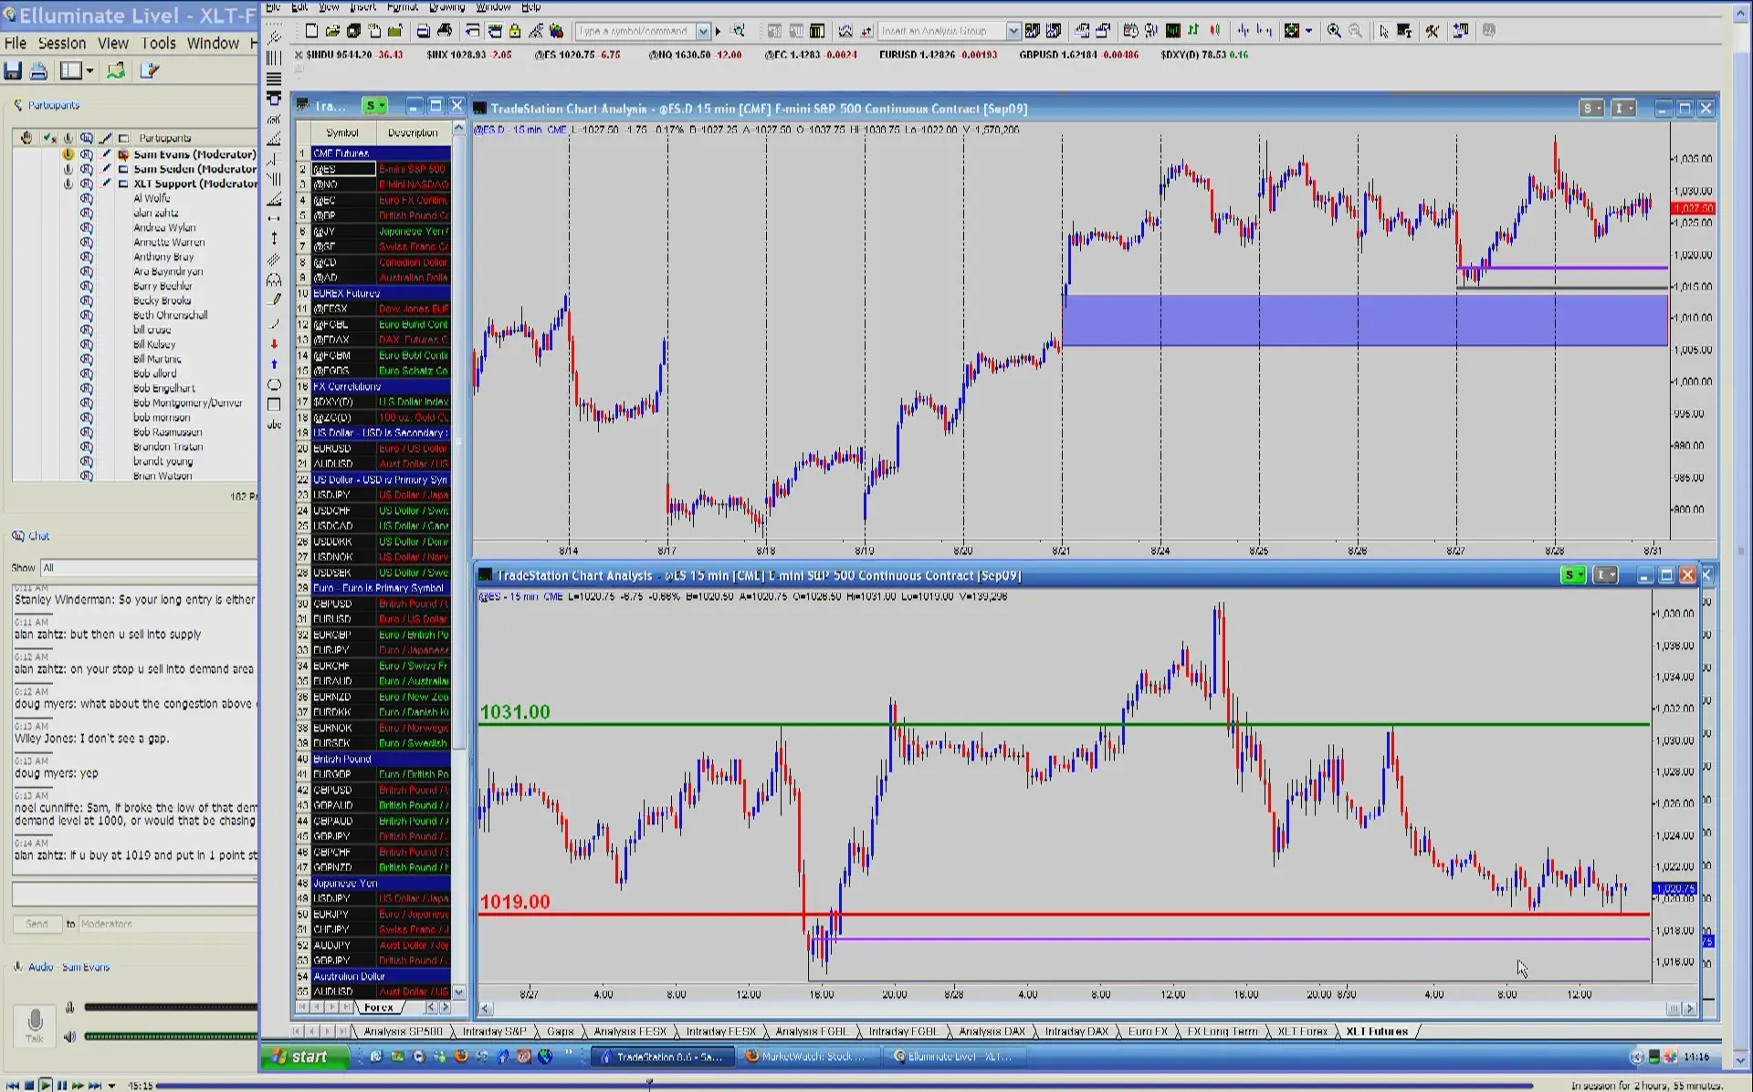Open TradeStation Format menu
Screen dimensions: 1753x1092
coord(402,7)
